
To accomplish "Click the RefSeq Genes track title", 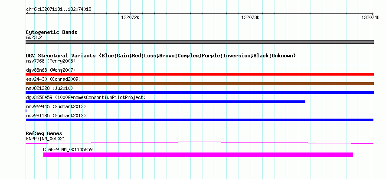I will (44, 134).
